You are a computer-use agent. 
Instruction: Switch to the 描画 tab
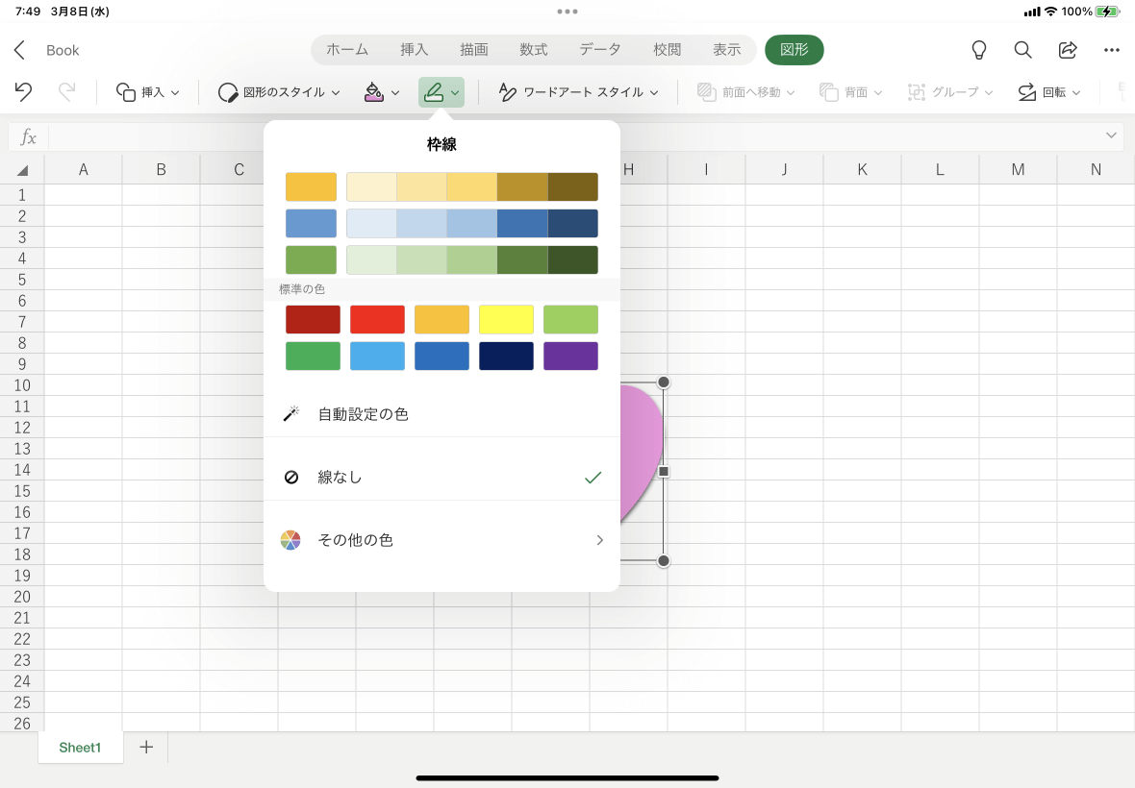(x=474, y=50)
